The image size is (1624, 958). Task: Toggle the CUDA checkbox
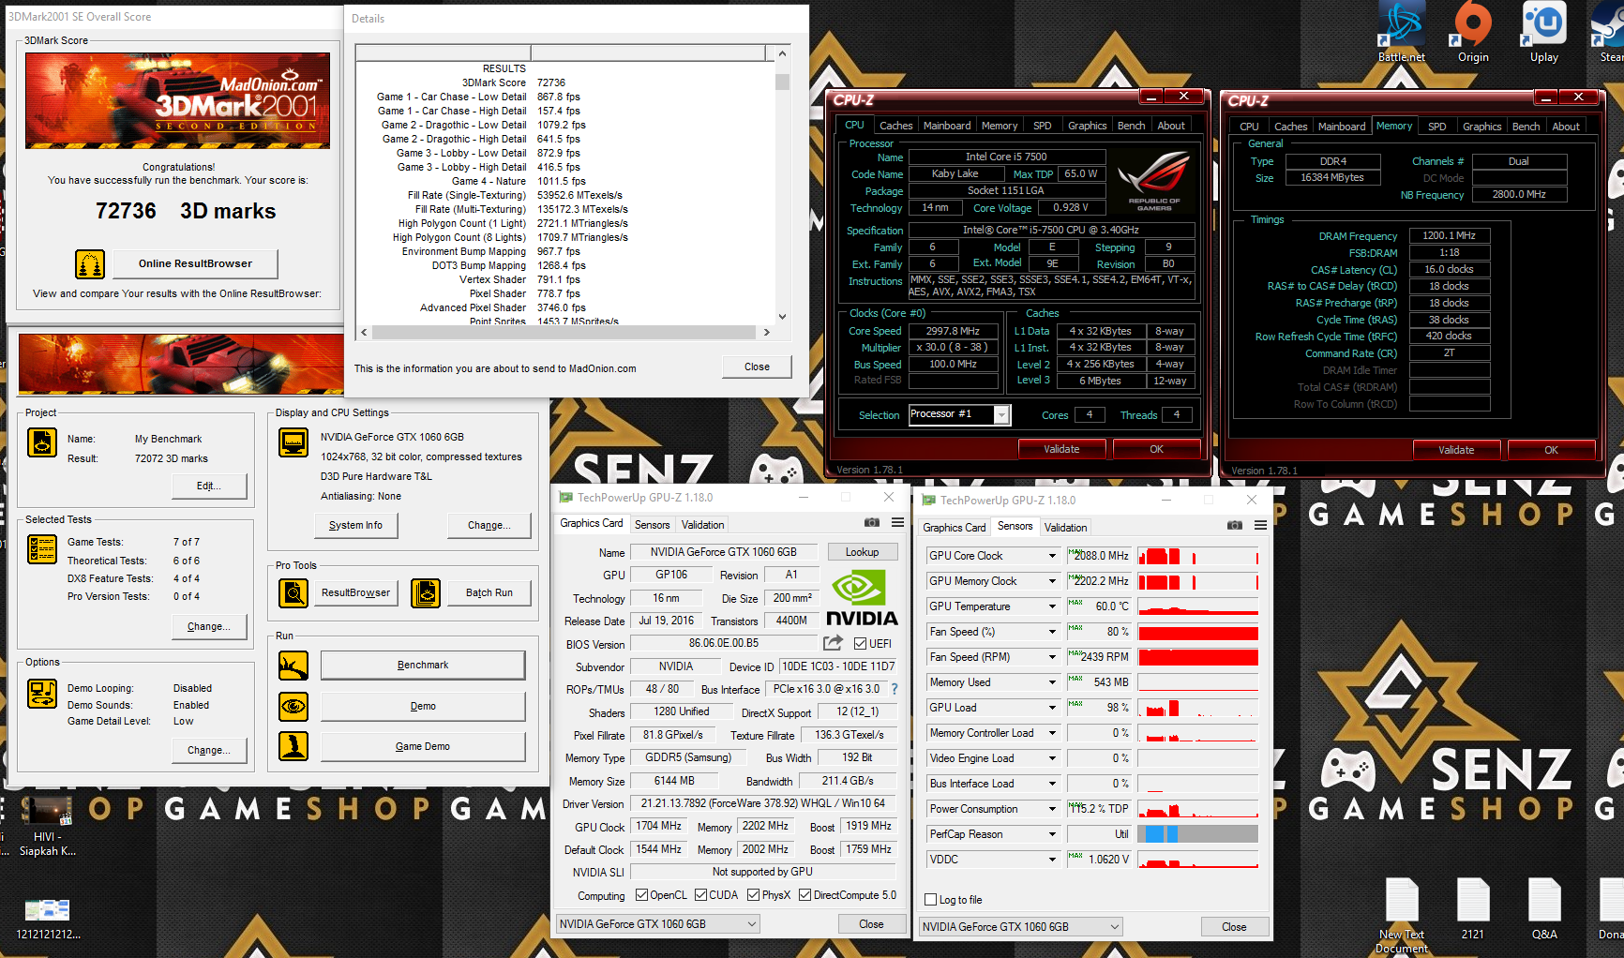coord(700,895)
